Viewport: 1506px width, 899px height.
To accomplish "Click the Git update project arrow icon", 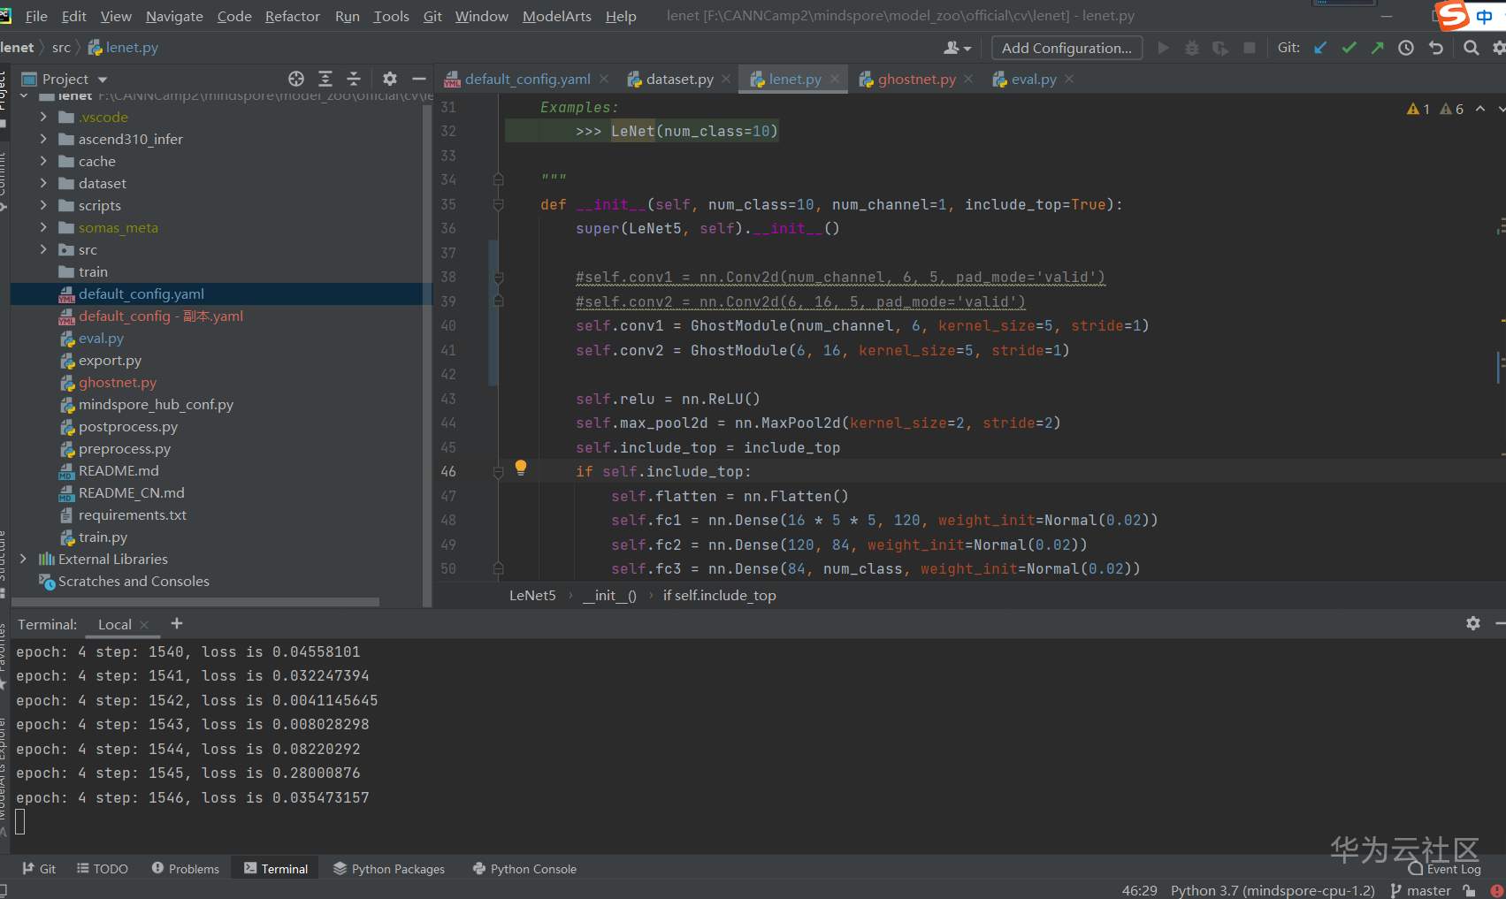I will [1320, 48].
